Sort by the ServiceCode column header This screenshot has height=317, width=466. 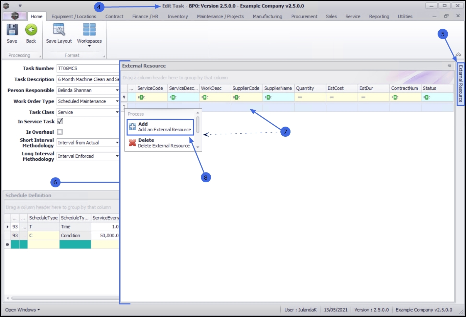coord(152,88)
